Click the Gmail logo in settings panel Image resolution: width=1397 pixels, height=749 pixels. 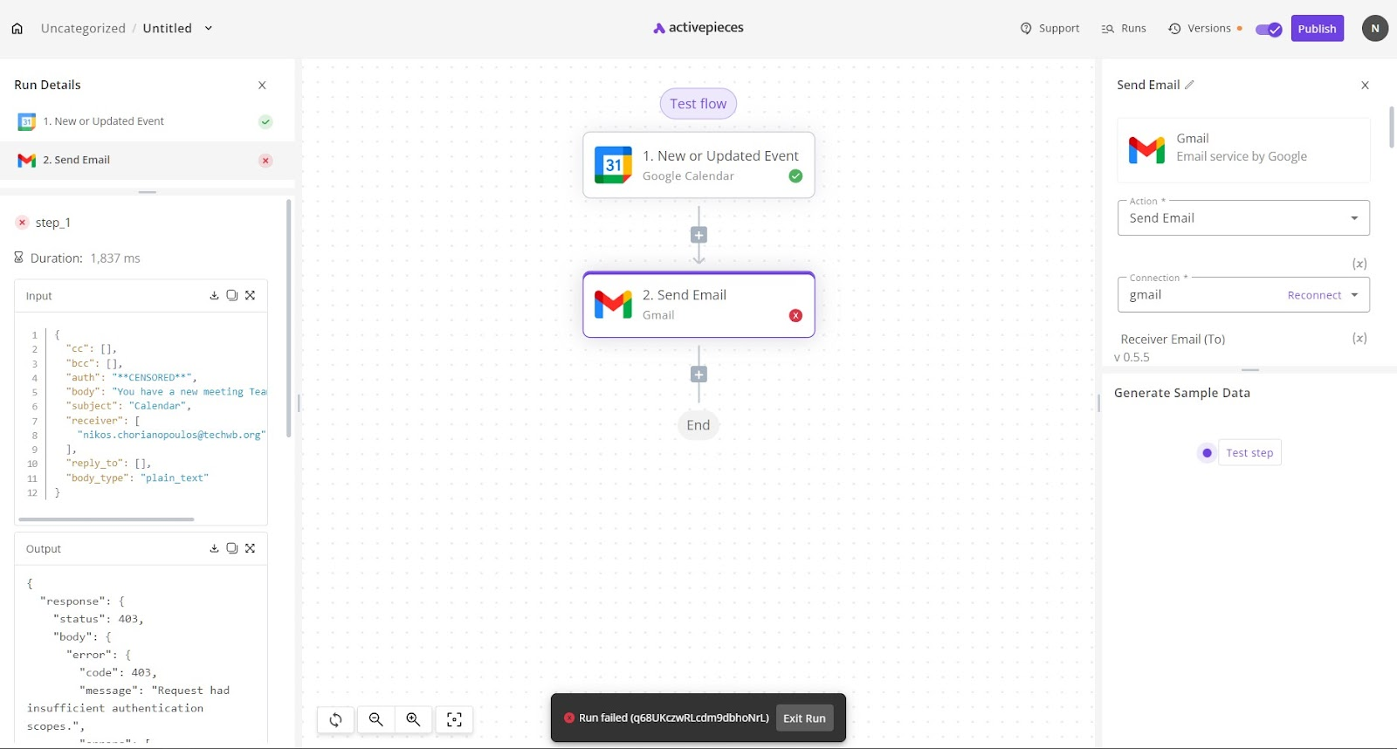pyautogui.click(x=1146, y=150)
